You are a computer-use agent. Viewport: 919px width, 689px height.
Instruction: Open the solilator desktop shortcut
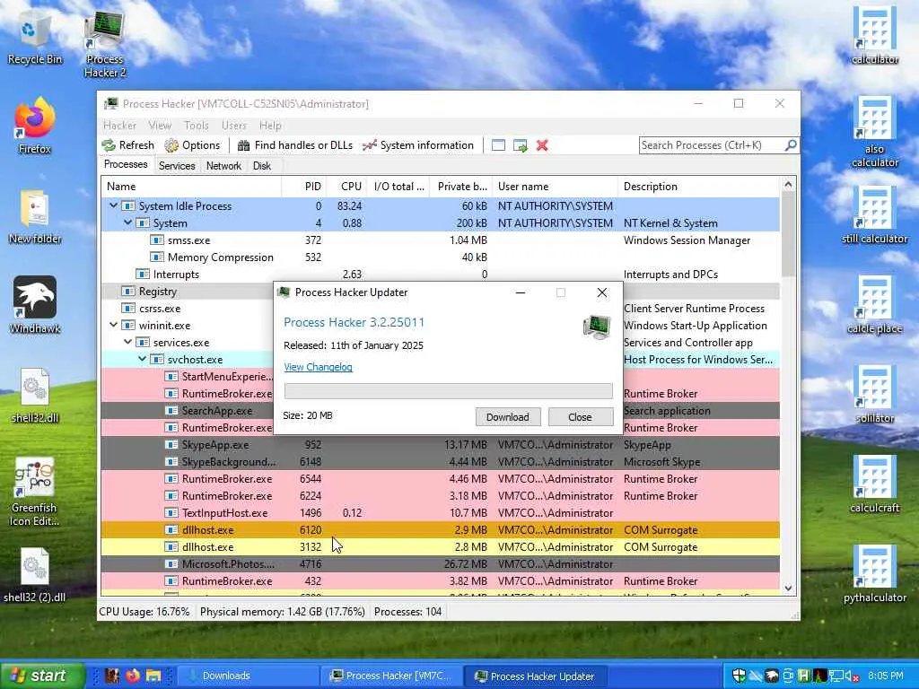[x=874, y=395]
